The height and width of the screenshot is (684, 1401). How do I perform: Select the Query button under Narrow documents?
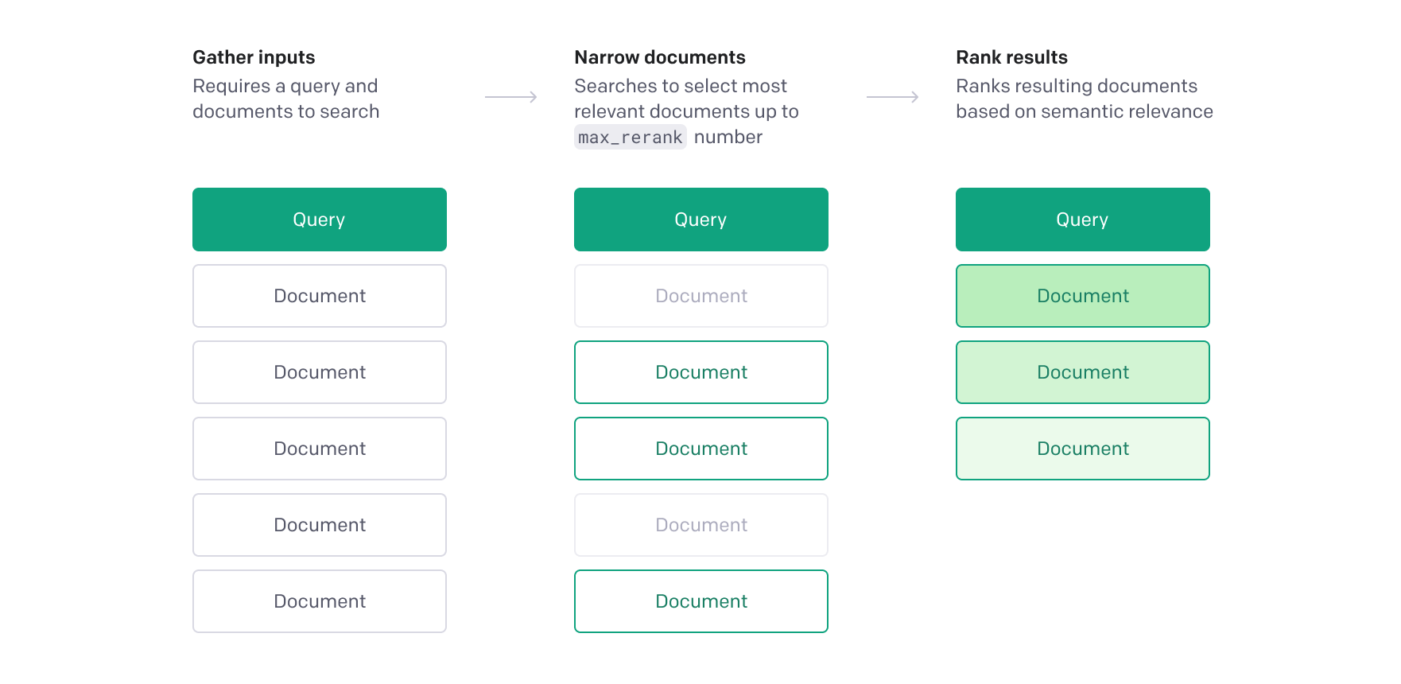click(700, 220)
